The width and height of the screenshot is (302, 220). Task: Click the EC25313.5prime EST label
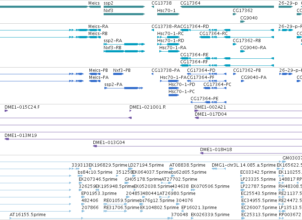pos(259,215)
